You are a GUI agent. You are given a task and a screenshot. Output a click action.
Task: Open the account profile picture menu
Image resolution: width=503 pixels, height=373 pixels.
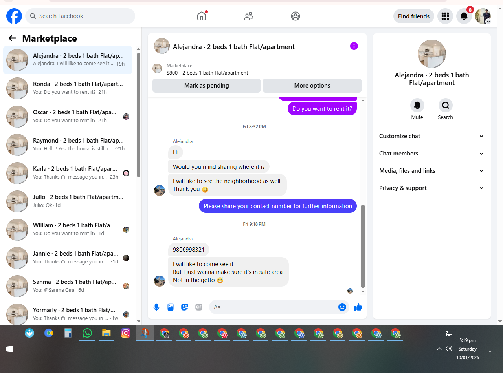483,16
